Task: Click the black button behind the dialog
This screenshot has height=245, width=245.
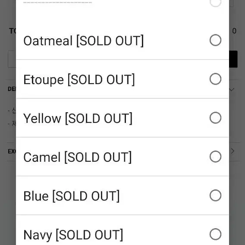Action: tap(233, 59)
